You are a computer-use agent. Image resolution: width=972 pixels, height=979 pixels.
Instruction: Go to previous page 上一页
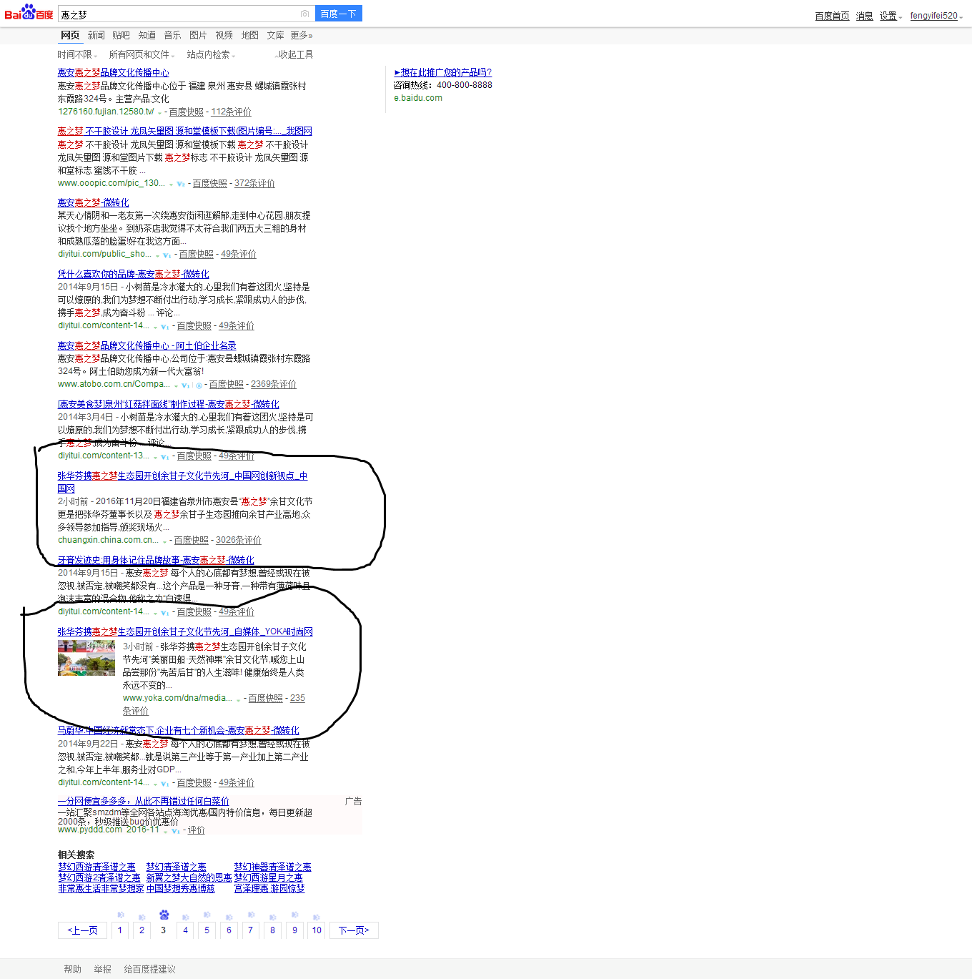(82, 930)
